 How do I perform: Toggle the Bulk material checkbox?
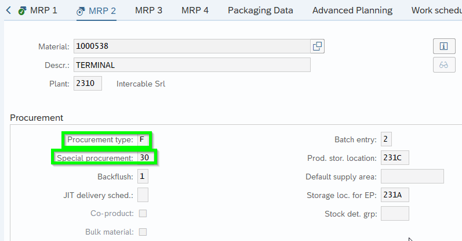click(x=143, y=232)
